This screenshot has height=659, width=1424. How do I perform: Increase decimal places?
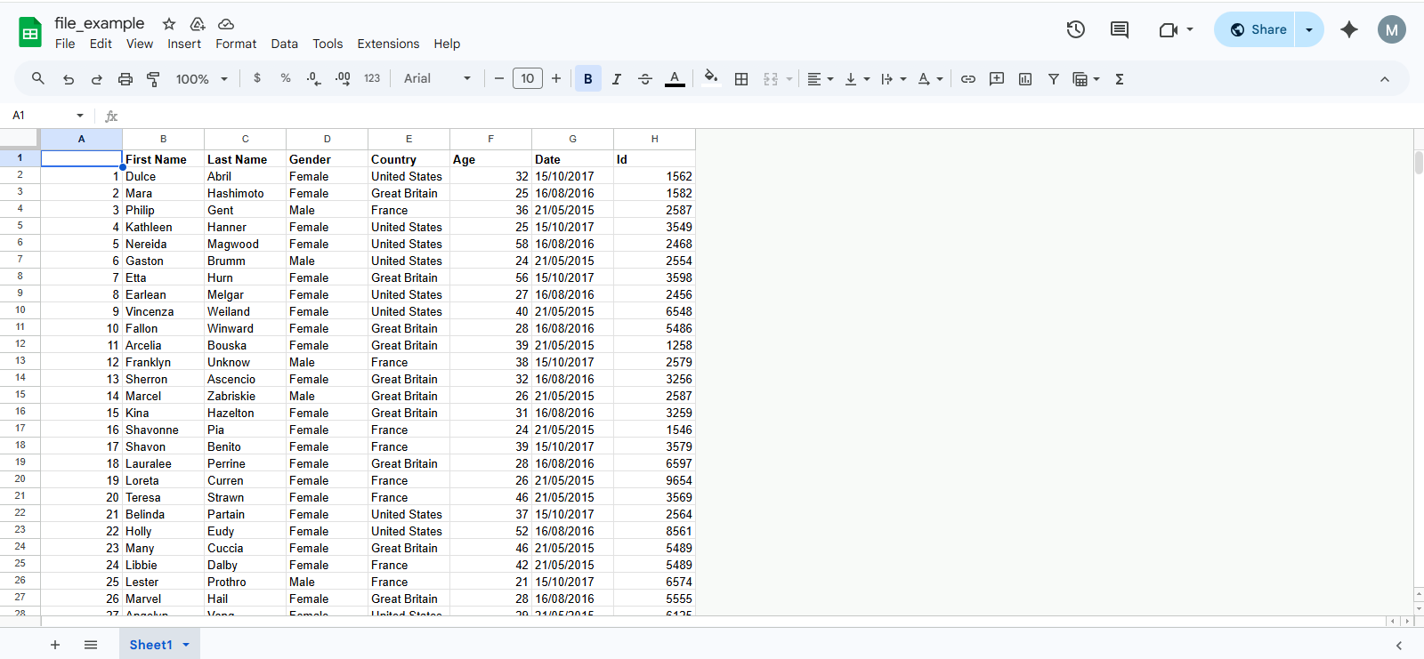343,78
